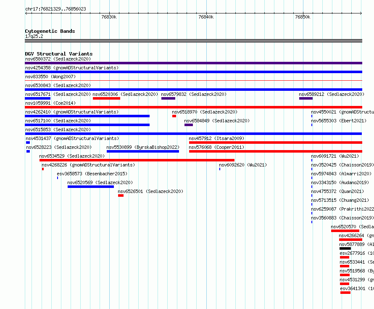Open esv2677916 variant label

(357, 253)
